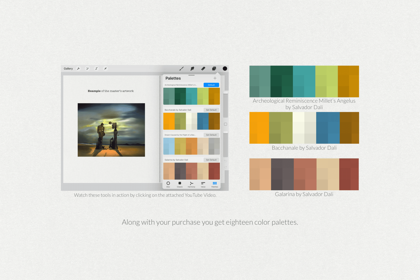Click "Along with your purchase" tagline text
The width and height of the screenshot is (420, 280).
click(210, 222)
